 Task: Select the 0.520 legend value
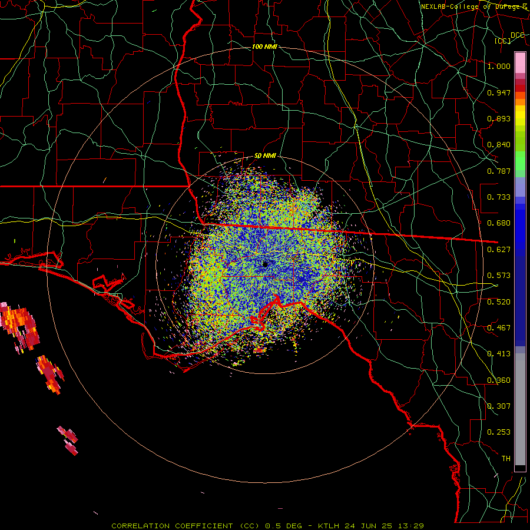[499, 302]
